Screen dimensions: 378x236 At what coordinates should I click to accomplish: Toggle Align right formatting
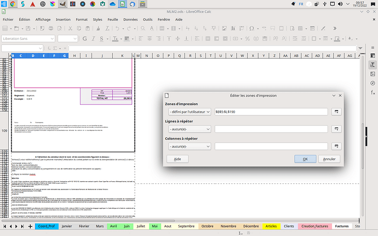(x=158, y=38)
